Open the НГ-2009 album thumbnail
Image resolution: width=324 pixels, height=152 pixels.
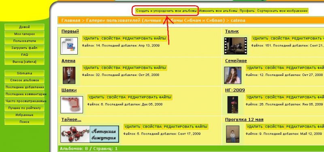232,105
